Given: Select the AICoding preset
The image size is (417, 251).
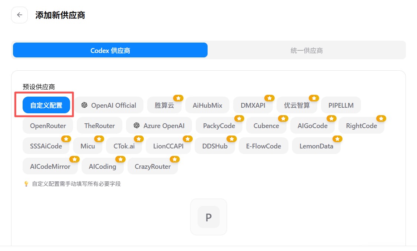Looking at the screenshot, I should point(102,167).
